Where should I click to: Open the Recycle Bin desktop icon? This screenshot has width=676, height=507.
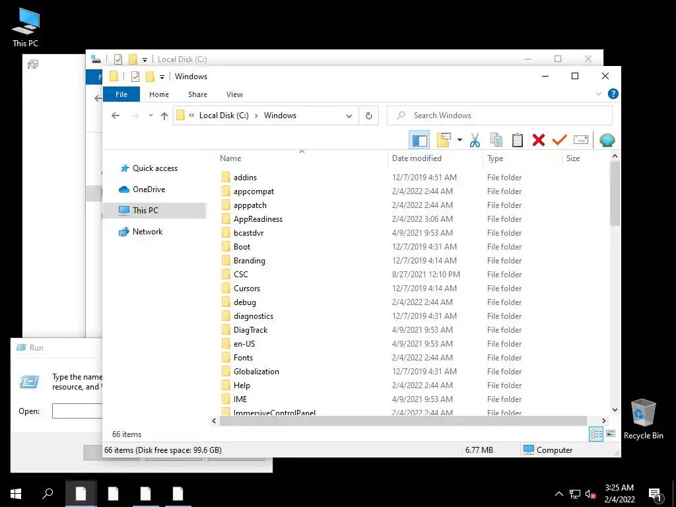click(643, 419)
